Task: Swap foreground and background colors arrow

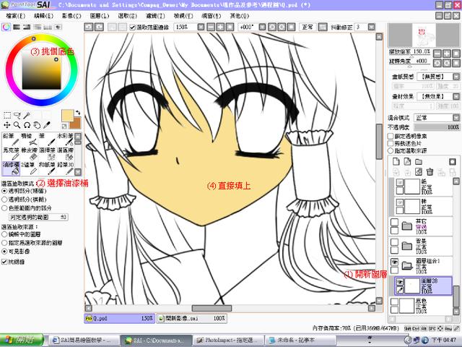Action: [x=78, y=113]
